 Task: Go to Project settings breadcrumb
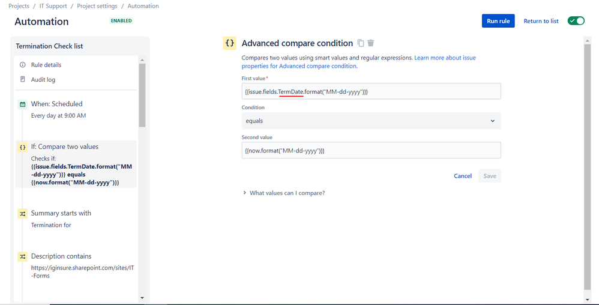[97, 6]
